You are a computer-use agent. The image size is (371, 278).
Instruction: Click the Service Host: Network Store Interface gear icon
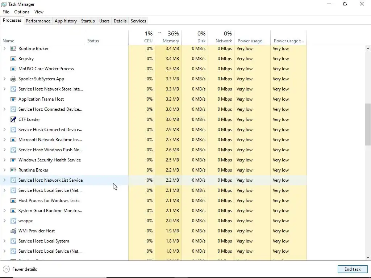click(x=13, y=89)
